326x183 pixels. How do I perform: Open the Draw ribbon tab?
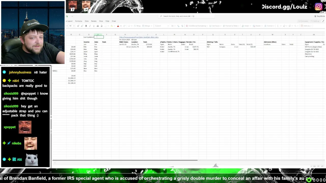pyautogui.click(x=114, y=21)
